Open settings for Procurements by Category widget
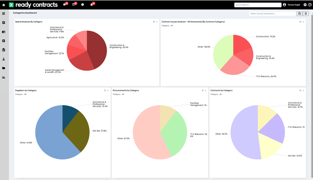This screenshot has width=313, height=180. point(203,90)
